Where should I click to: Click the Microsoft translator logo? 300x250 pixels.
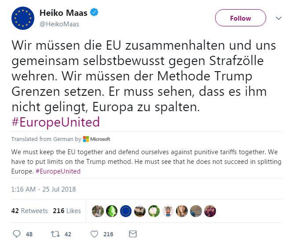coord(97,139)
